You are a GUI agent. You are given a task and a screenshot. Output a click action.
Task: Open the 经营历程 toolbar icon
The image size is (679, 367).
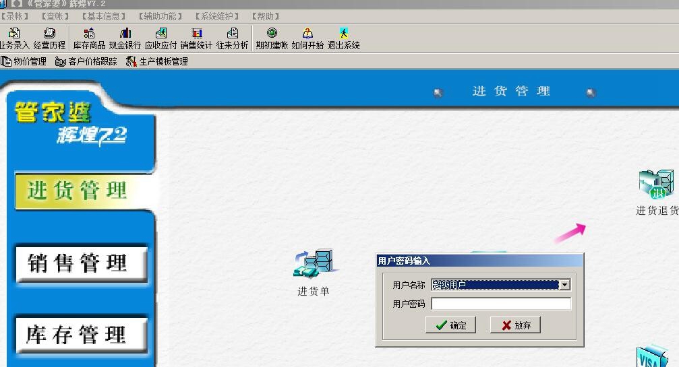[x=49, y=38]
